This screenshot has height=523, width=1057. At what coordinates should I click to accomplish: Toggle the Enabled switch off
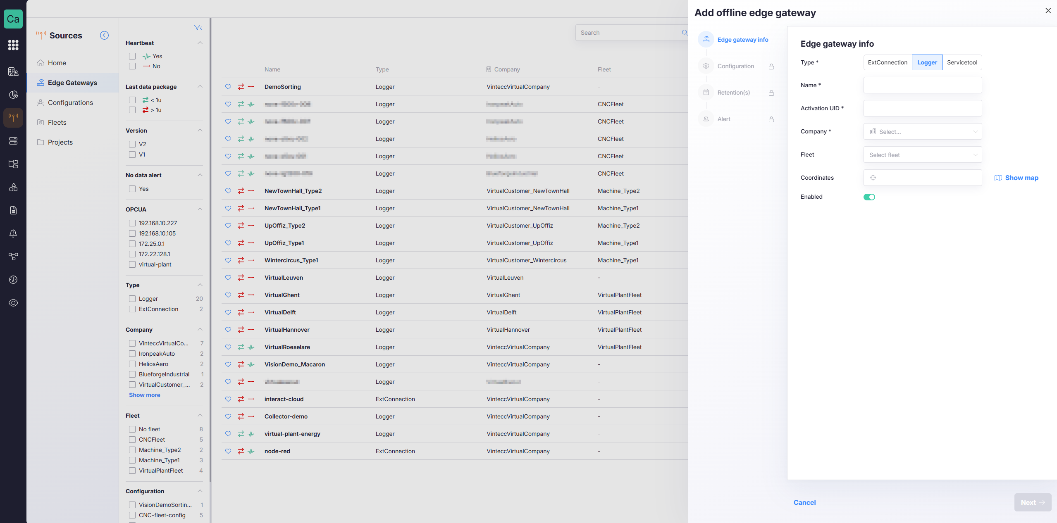pyautogui.click(x=869, y=197)
